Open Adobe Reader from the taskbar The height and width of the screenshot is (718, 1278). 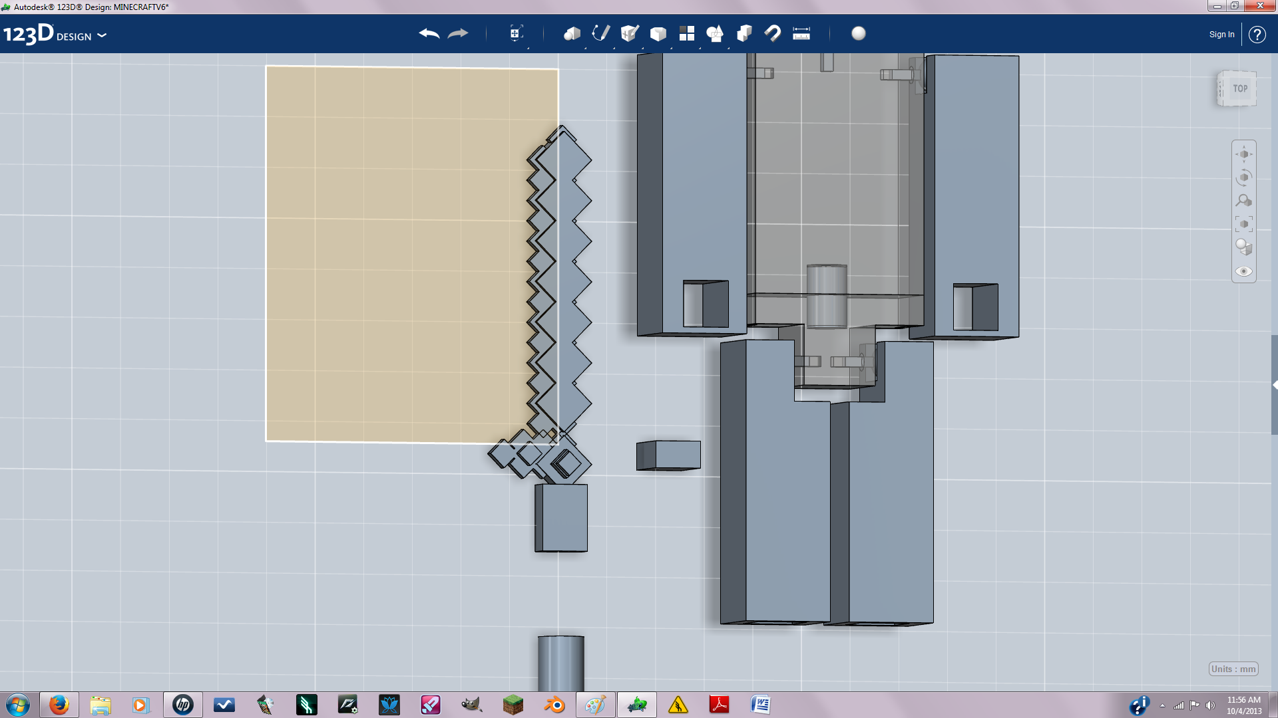click(719, 705)
